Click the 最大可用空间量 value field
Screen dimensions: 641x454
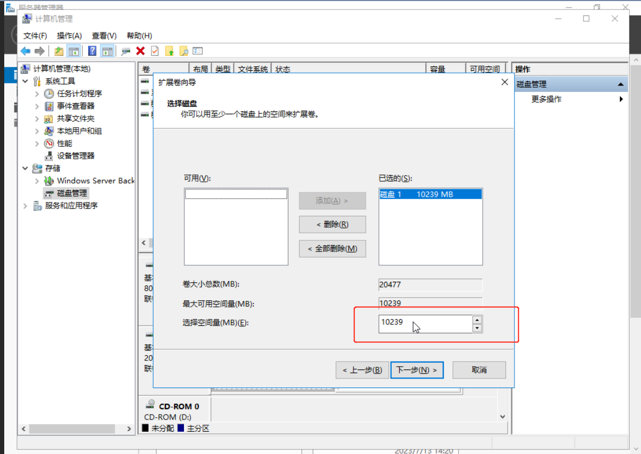(x=431, y=304)
